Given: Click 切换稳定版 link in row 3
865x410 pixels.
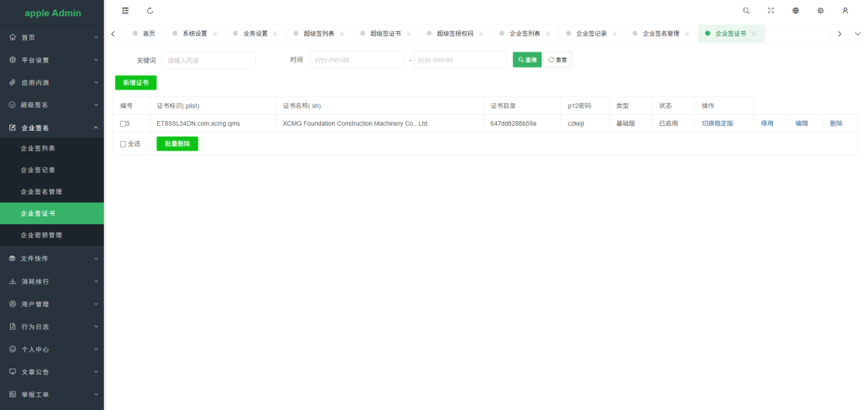Looking at the screenshot, I should [717, 123].
